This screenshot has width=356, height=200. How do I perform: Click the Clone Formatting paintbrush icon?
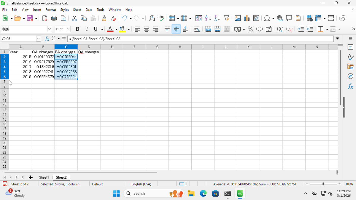point(104,18)
